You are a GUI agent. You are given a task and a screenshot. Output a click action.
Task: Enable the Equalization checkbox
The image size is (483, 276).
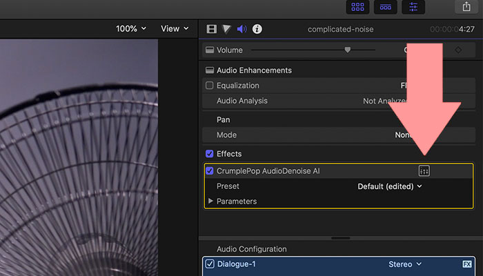click(x=210, y=86)
